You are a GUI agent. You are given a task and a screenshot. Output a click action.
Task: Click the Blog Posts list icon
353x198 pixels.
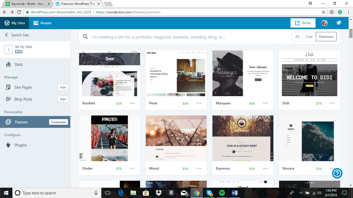tap(8, 99)
